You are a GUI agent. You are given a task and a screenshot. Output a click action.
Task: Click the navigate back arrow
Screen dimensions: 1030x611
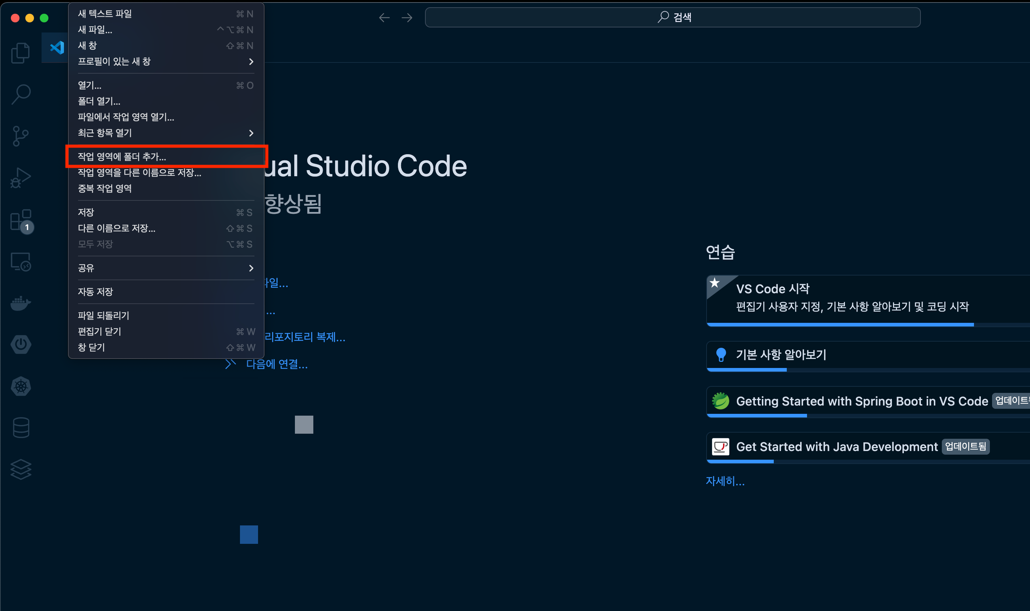pos(384,18)
